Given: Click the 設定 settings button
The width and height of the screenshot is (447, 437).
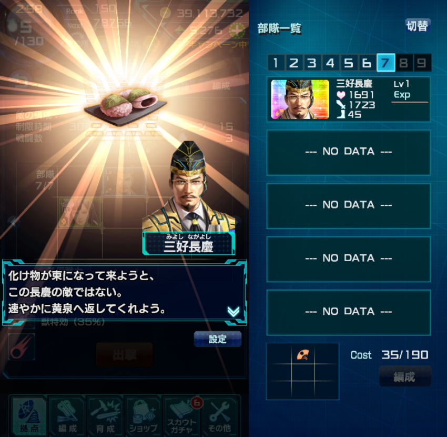Looking at the screenshot, I should click(x=218, y=339).
